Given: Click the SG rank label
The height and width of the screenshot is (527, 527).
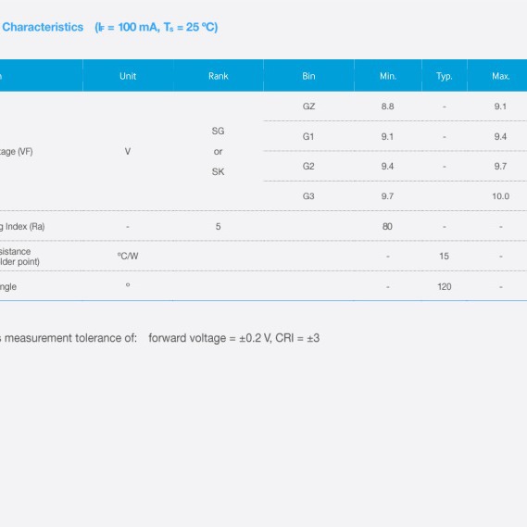Looking at the screenshot, I should 218,131.
